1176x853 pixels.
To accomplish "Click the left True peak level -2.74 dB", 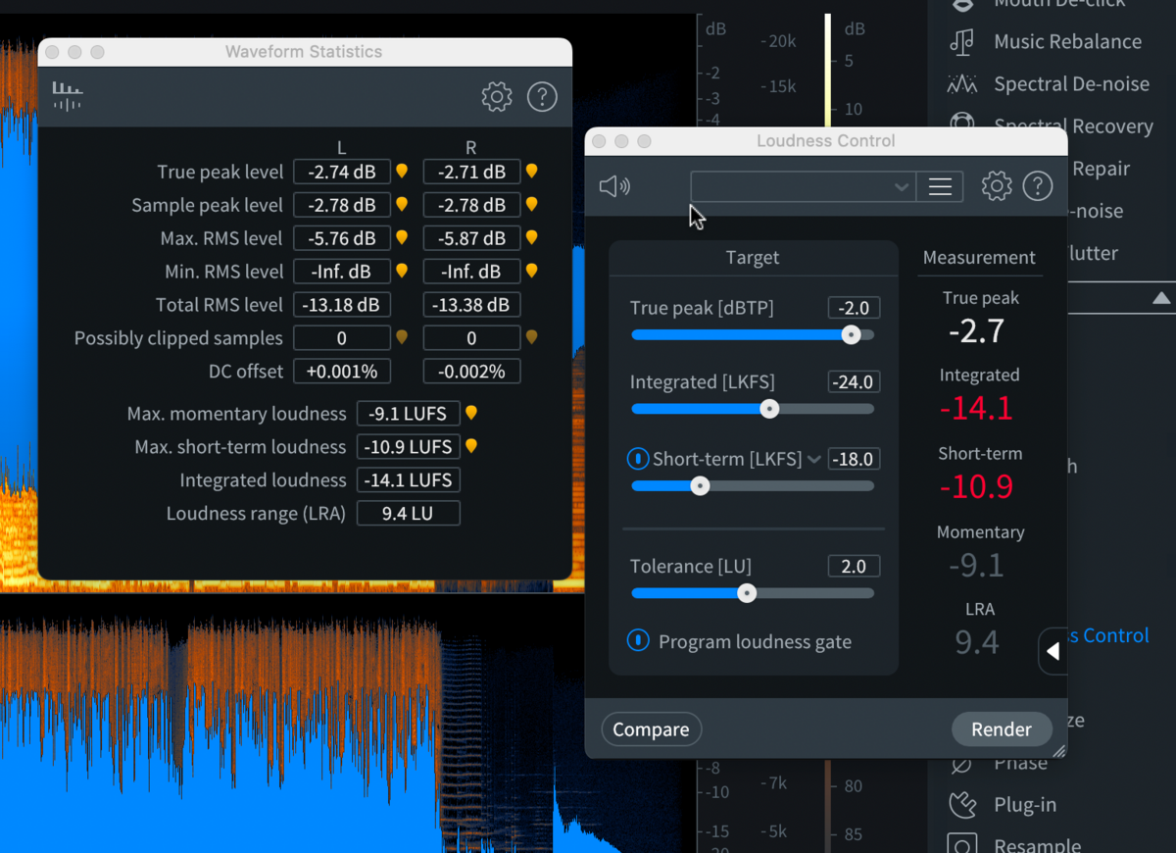I will (x=342, y=172).
